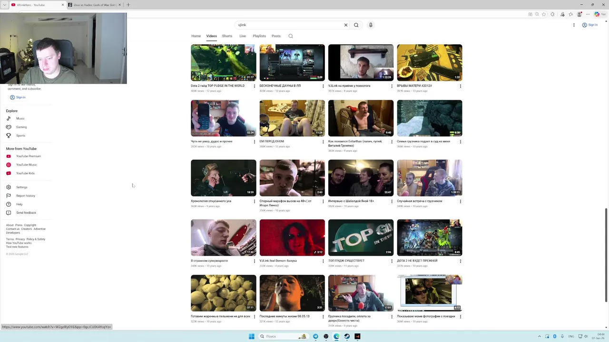Click the taskbar Поиск search box

click(284, 336)
